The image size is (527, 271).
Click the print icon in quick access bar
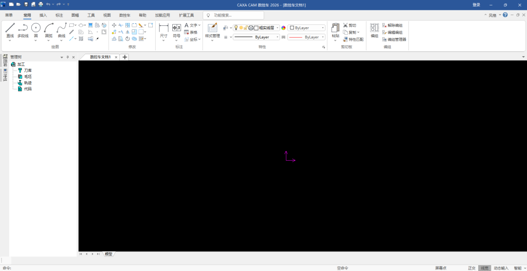(41, 4)
